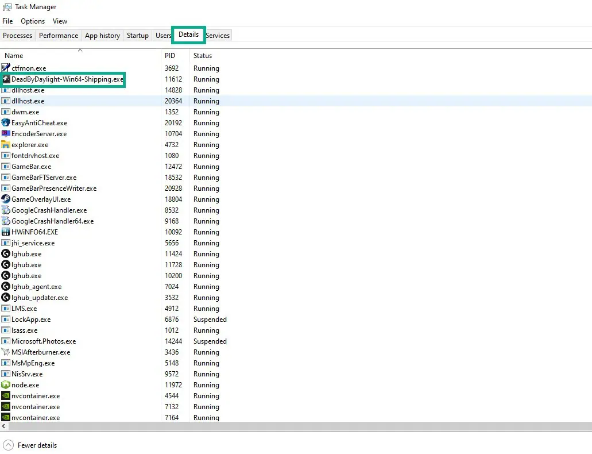Click the GameBar.exe icon
The image size is (592, 454).
[6, 167]
